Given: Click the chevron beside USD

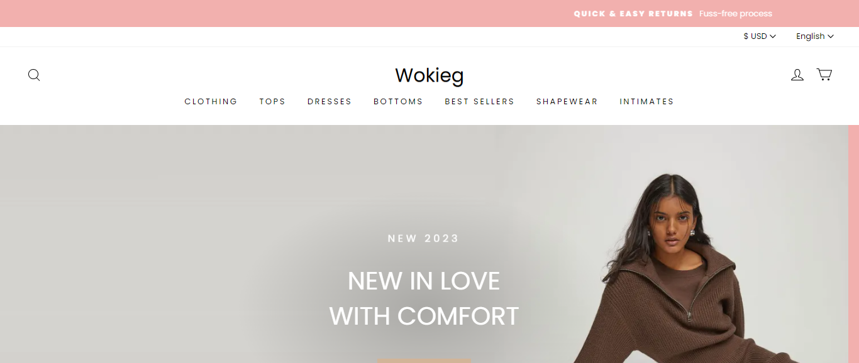Looking at the screenshot, I should click(773, 36).
